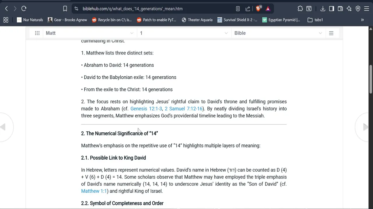The height and width of the screenshot is (209, 373).
Task: Open the Survival Shield X-2 bookmark
Action: click(x=237, y=20)
